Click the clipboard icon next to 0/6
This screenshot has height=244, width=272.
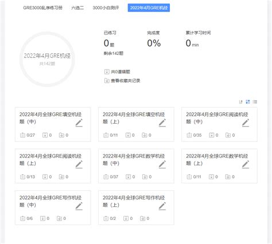pyautogui.click(x=22, y=218)
